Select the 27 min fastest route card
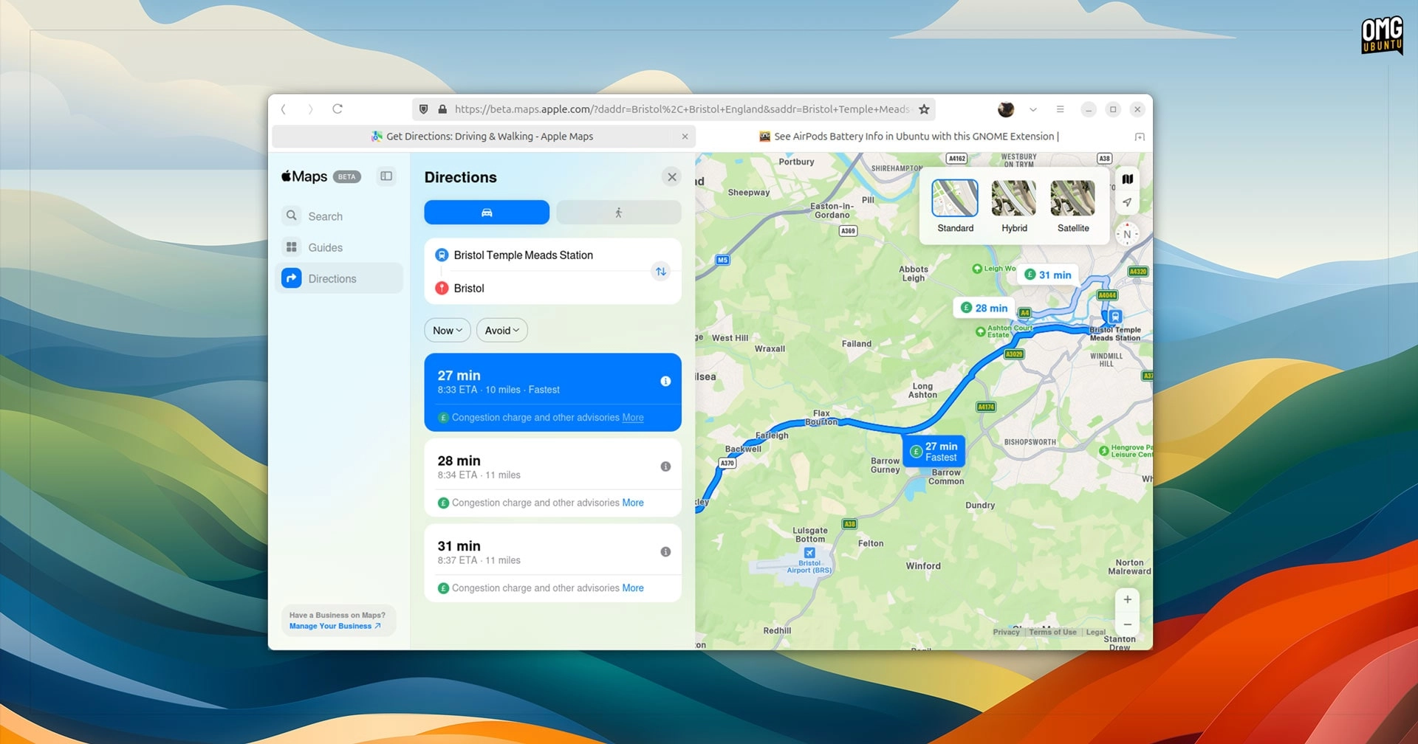Image resolution: width=1418 pixels, height=744 pixels. coord(552,392)
